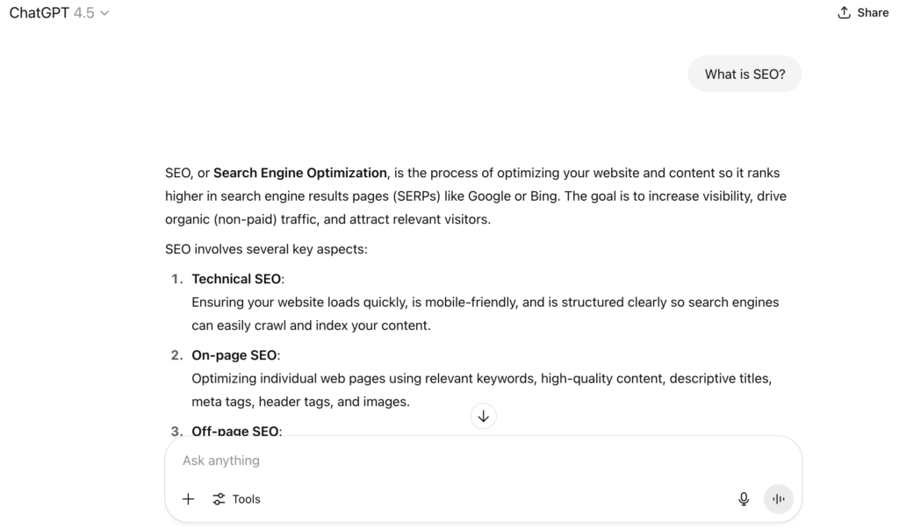
Task: Click the Share text label
Action: tap(873, 12)
